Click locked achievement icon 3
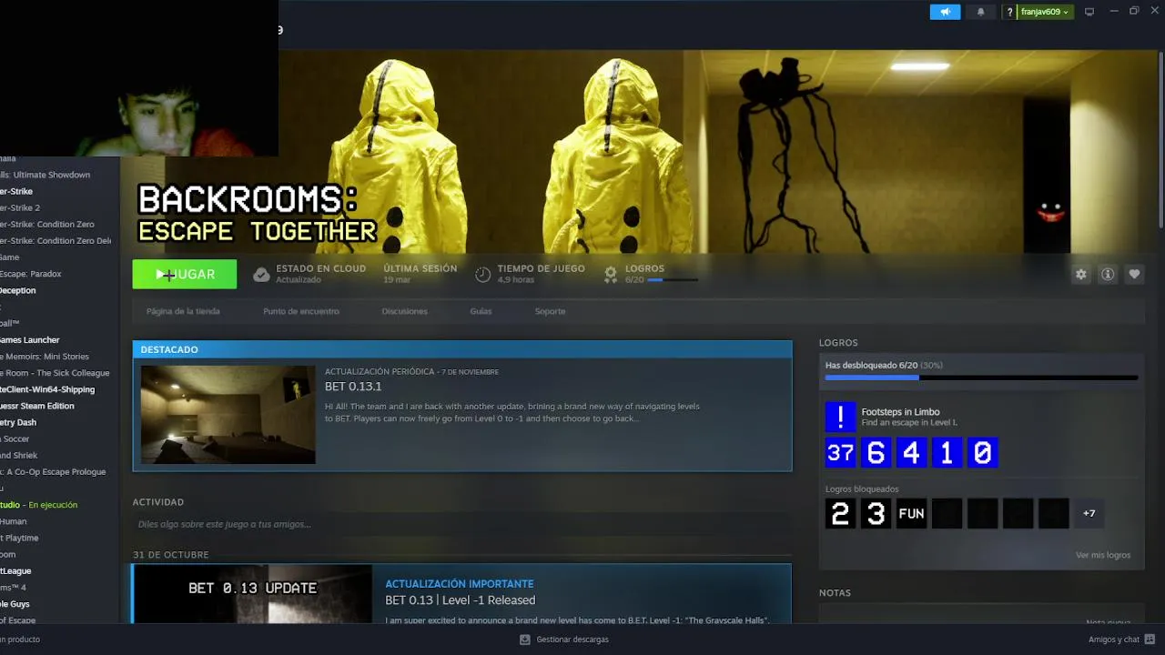The width and height of the screenshot is (1165, 655). [x=876, y=514]
